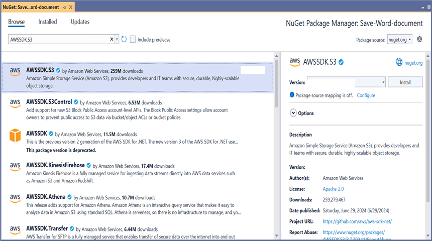Viewport: 432px width, 241px height.
Task: Pin the NuGet document tab
Action: tap(64, 8)
